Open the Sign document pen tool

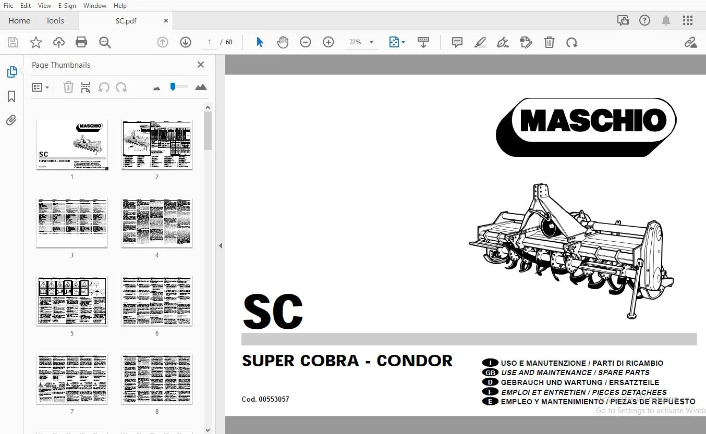(503, 42)
